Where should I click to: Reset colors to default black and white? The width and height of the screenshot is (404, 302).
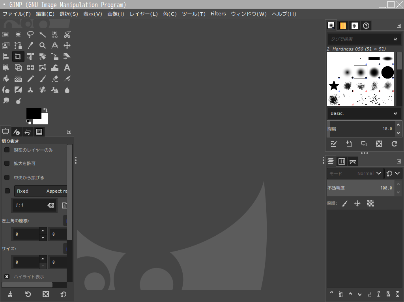pyautogui.click(x=28, y=122)
